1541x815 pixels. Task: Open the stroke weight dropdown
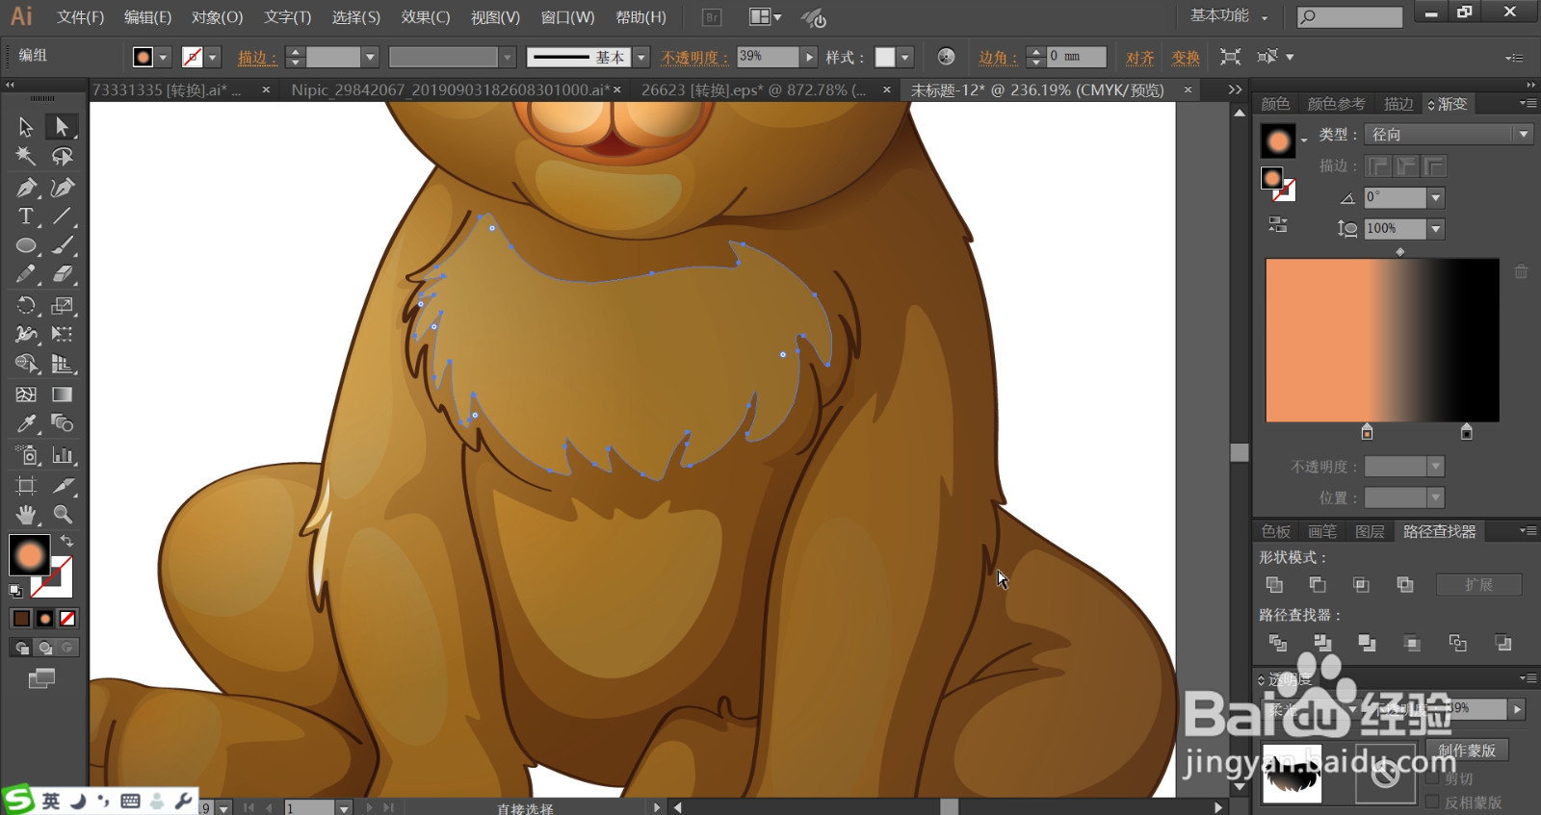pyautogui.click(x=369, y=57)
